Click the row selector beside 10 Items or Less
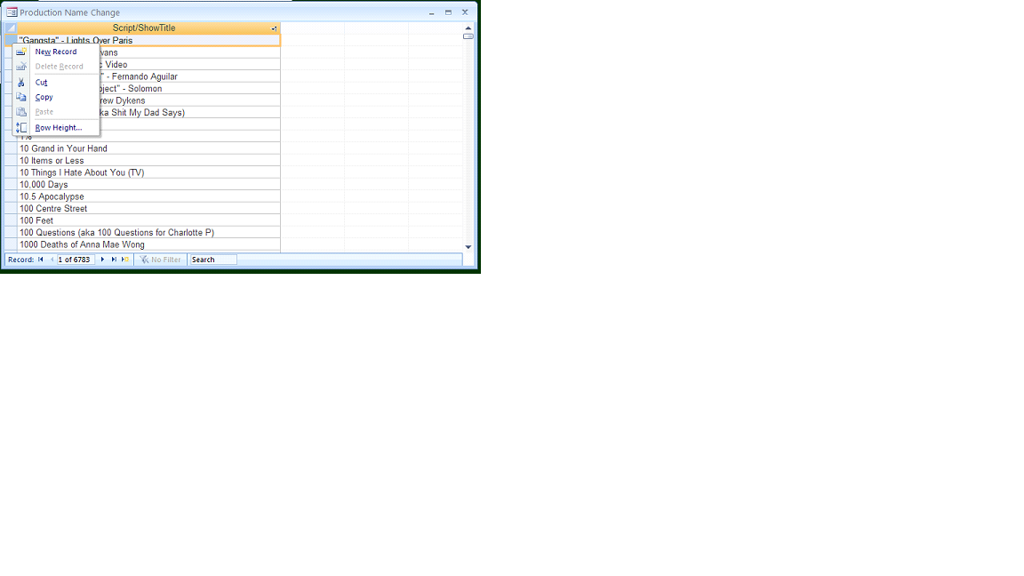This screenshot has height=576, width=1024. pos(11,161)
